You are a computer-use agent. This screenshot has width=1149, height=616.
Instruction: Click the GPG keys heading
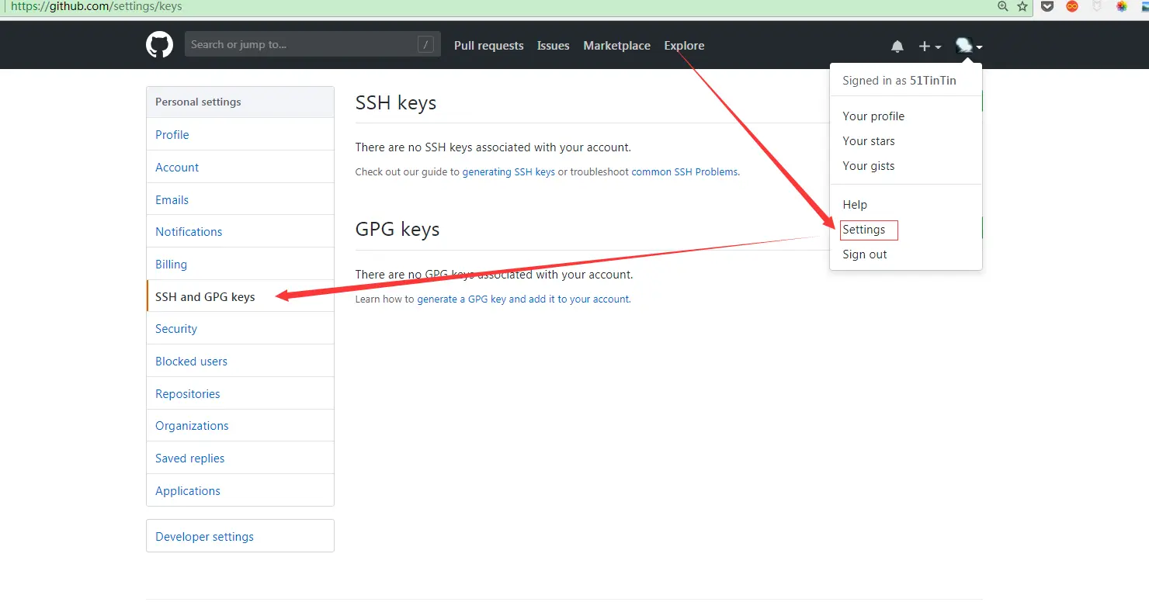pos(397,230)
